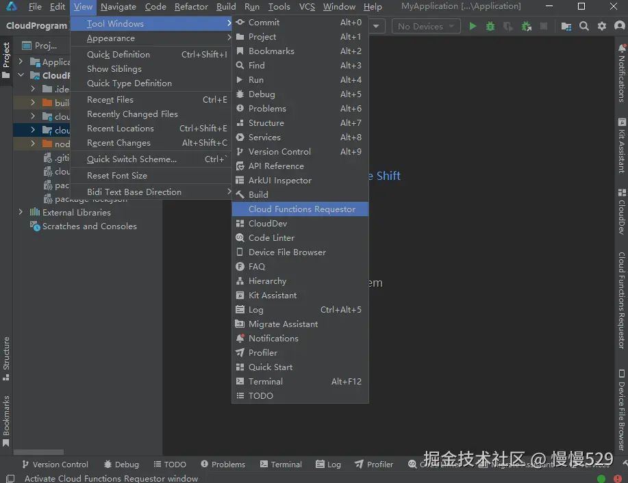Open Project tool window entry
Viewport: 628px width, 483px height.
300,37
